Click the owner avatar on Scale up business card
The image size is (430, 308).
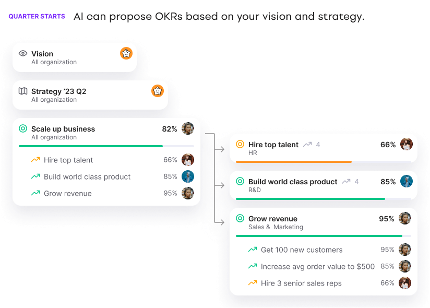click(188, 128)
